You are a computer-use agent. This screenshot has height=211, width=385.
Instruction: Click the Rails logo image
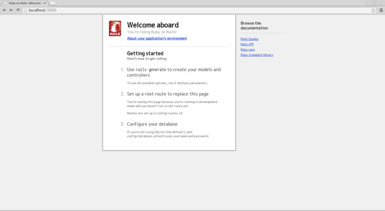click(115, 28)
